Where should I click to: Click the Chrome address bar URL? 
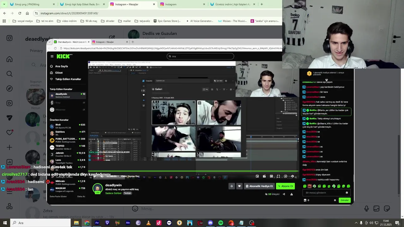tap(69, 13)
